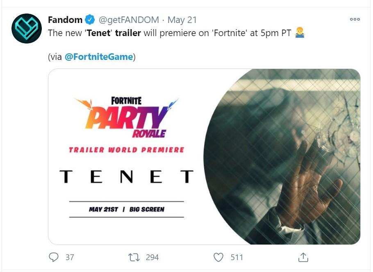This screenshot has height=272, width=373.
Task: Click the Fortnite Party Royale logo
Action: 126,117
